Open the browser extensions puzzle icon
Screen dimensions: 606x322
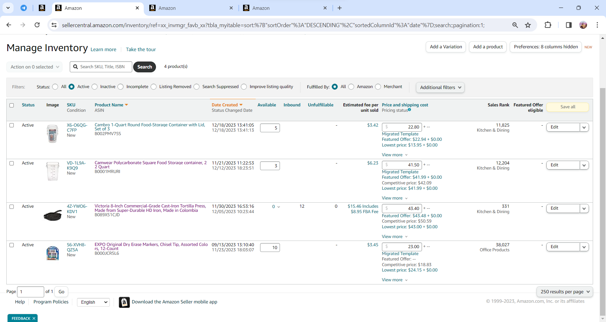[548, 25]
